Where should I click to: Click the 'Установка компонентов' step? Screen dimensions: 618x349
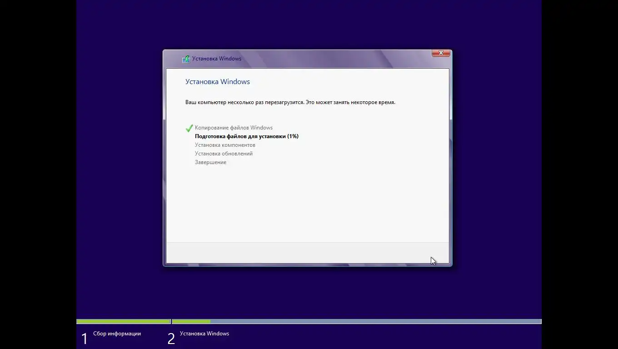click(x=225, y=145)
